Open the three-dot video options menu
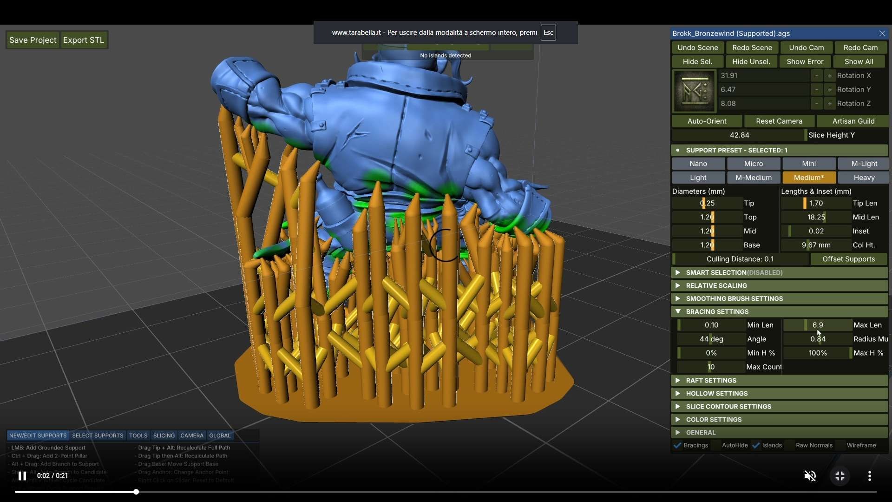 (869, 476)
